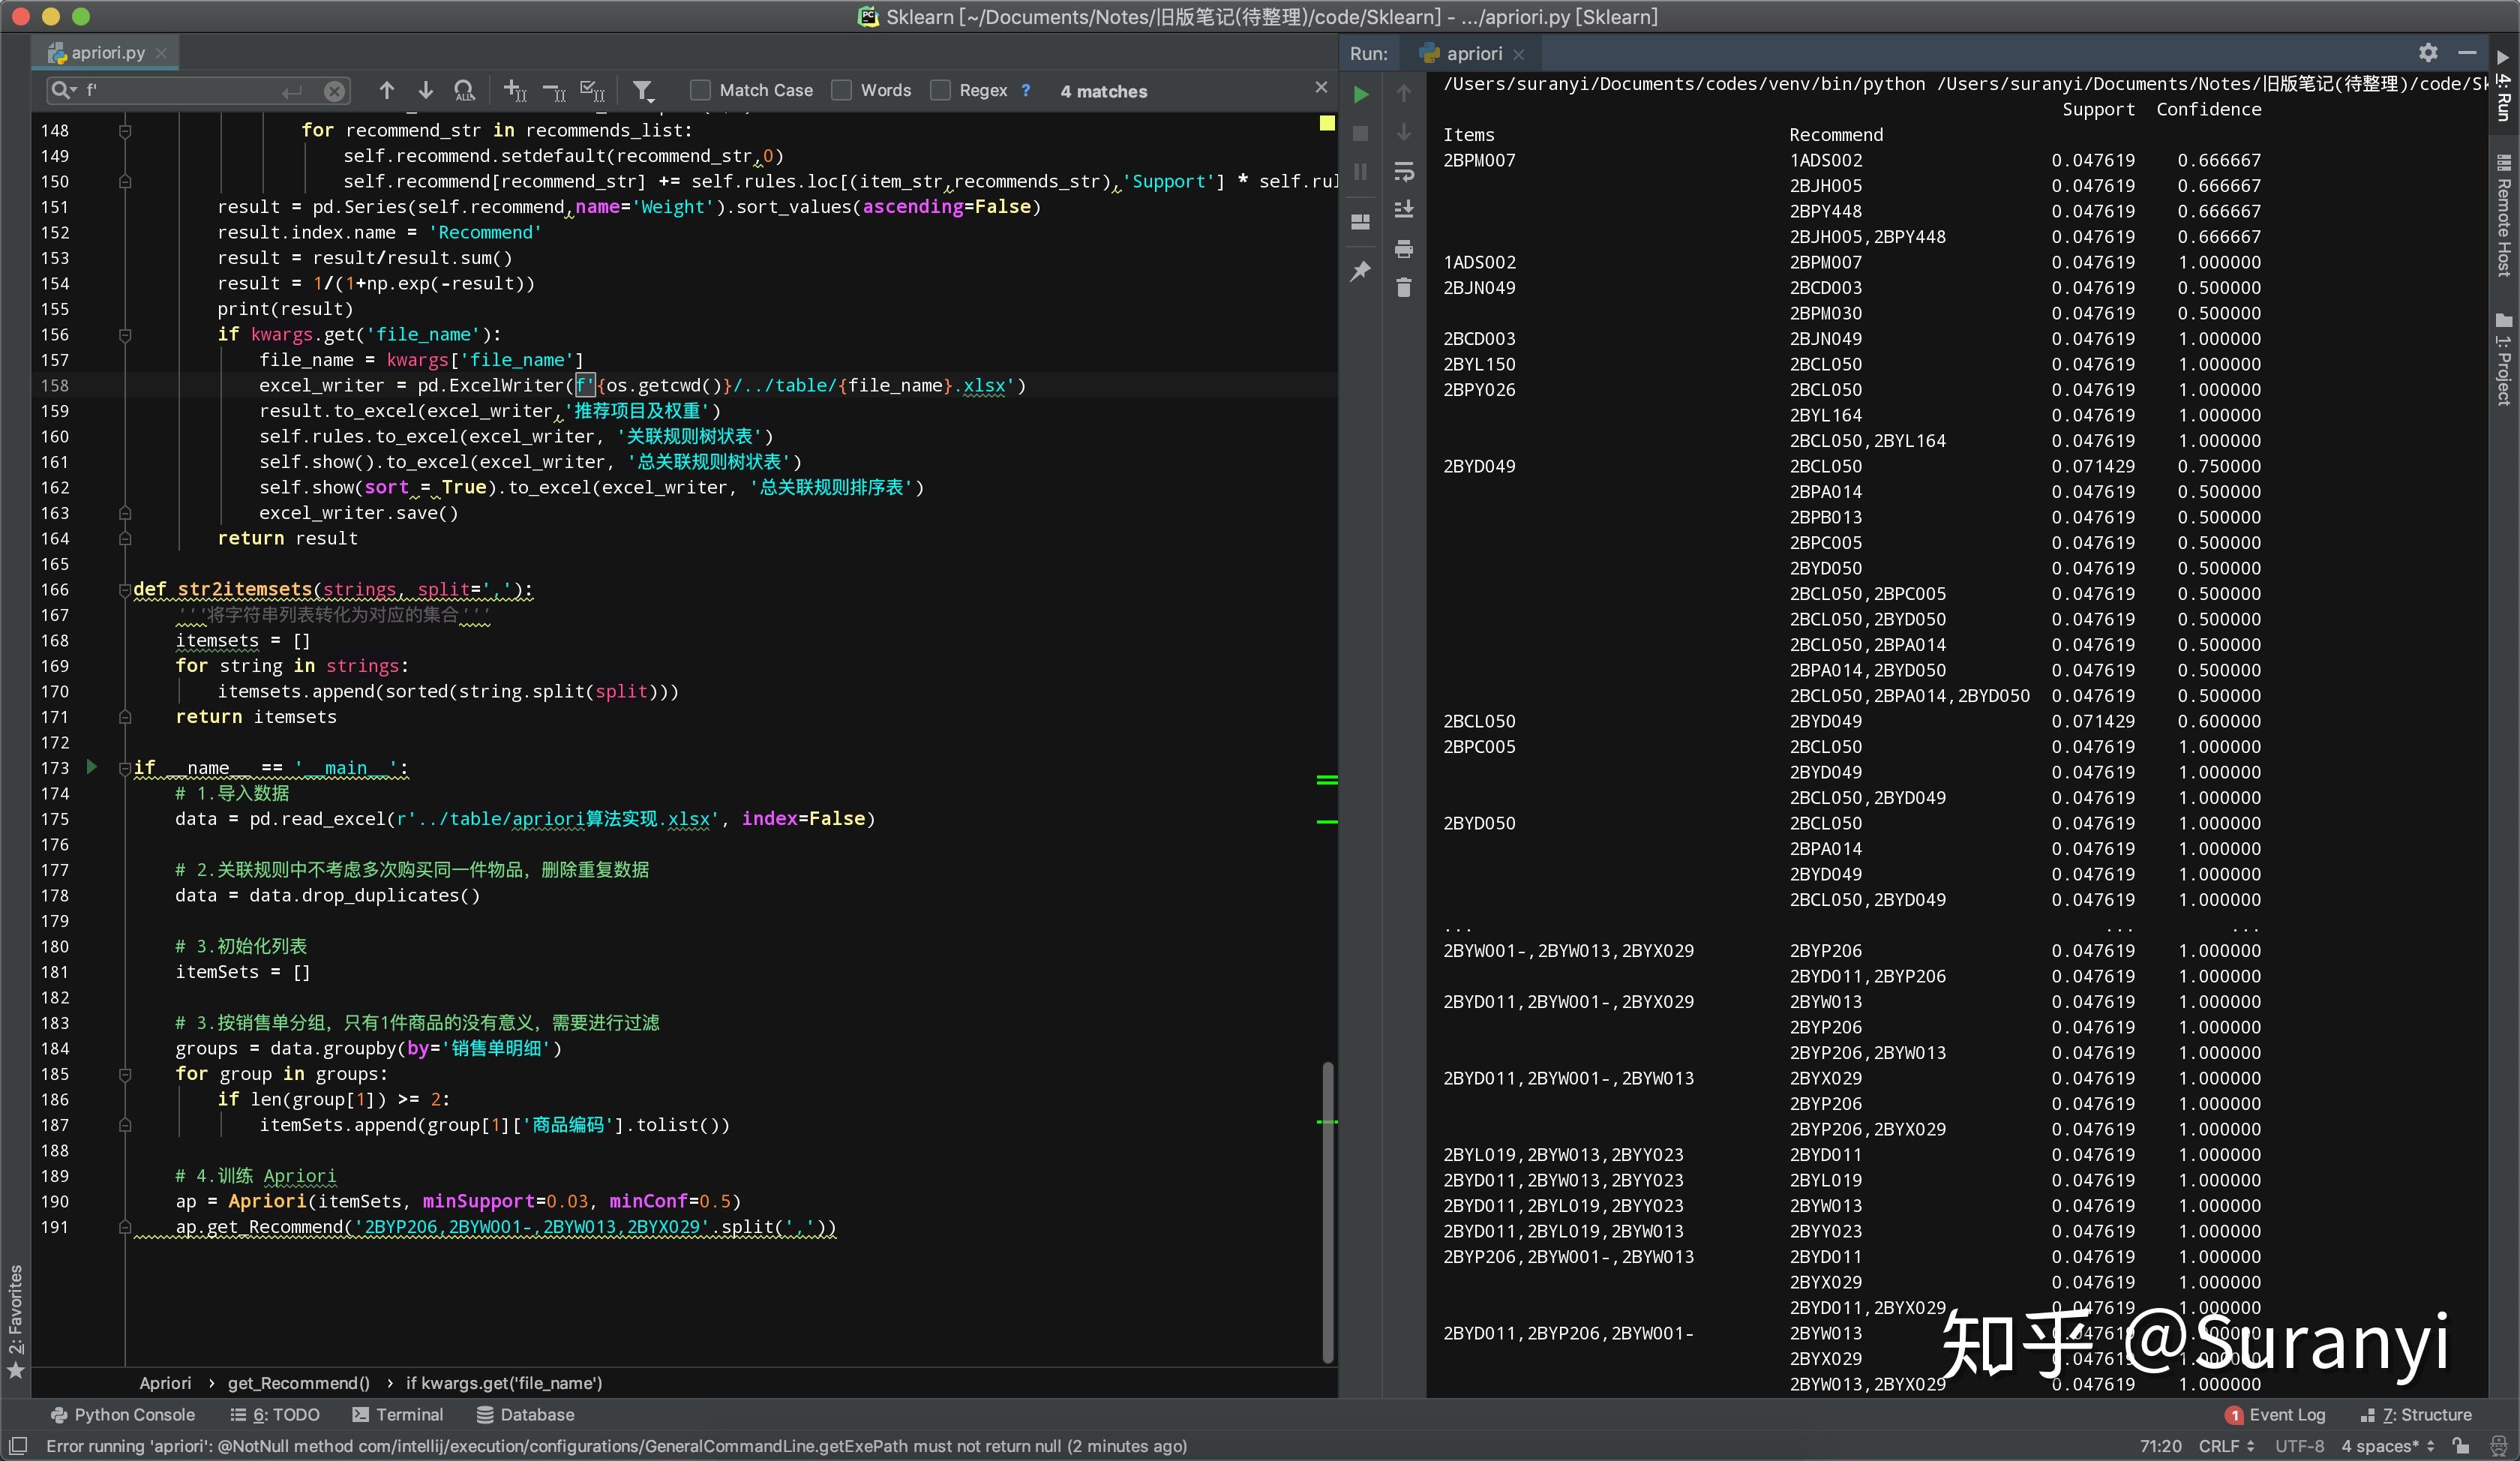2520x1461 pixels.
Task: Click the Scroll to End icon
Action: 1404,209
